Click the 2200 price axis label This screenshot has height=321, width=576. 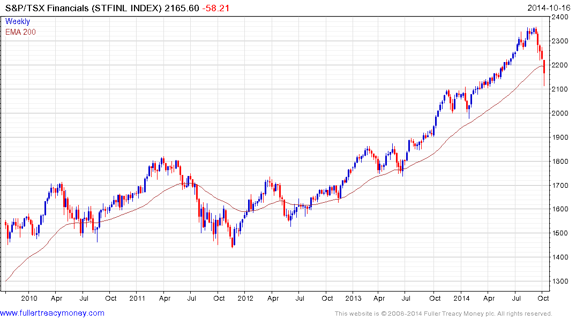(x=560, y=65)
